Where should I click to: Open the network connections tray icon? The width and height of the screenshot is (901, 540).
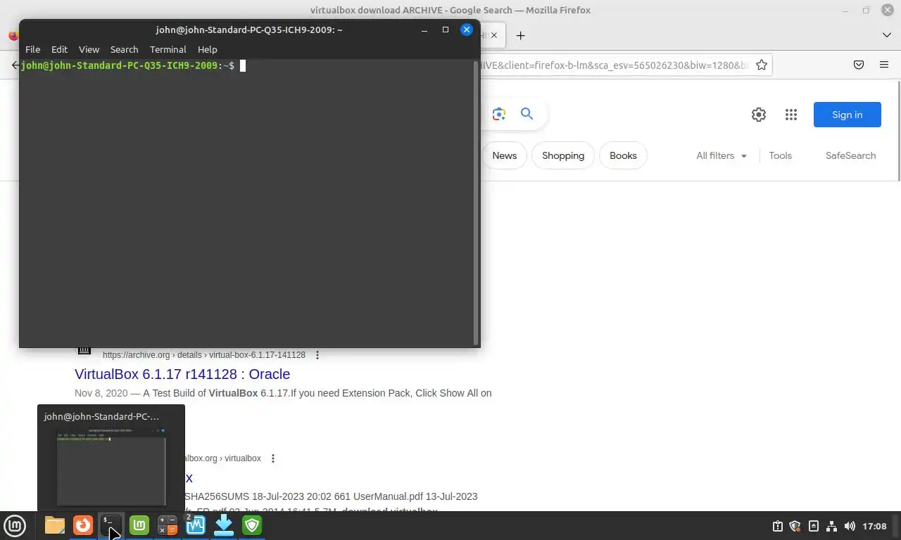tap(831, 526)
